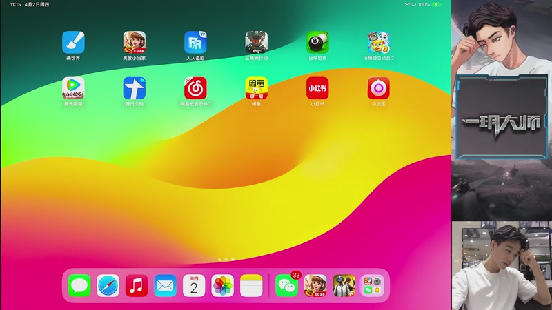Open the Calendar app showing 2

click(194, 285)
